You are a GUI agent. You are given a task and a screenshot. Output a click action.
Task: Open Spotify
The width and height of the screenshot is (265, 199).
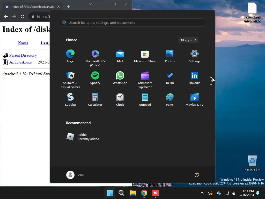click(95, 78)
